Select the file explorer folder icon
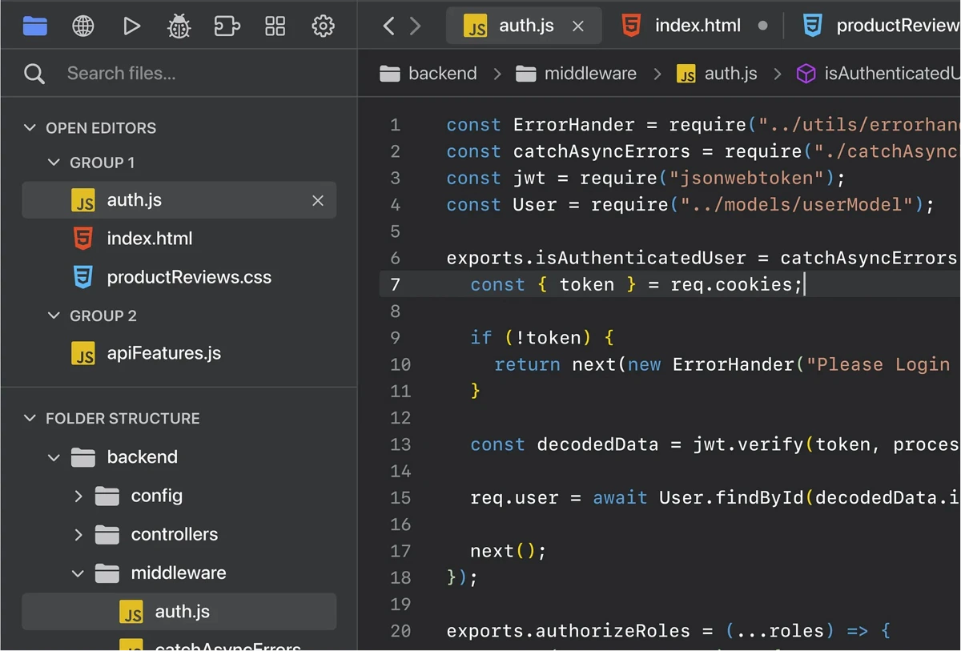The height and width of the screenshot is (651, 961). (x=34, y=25)
